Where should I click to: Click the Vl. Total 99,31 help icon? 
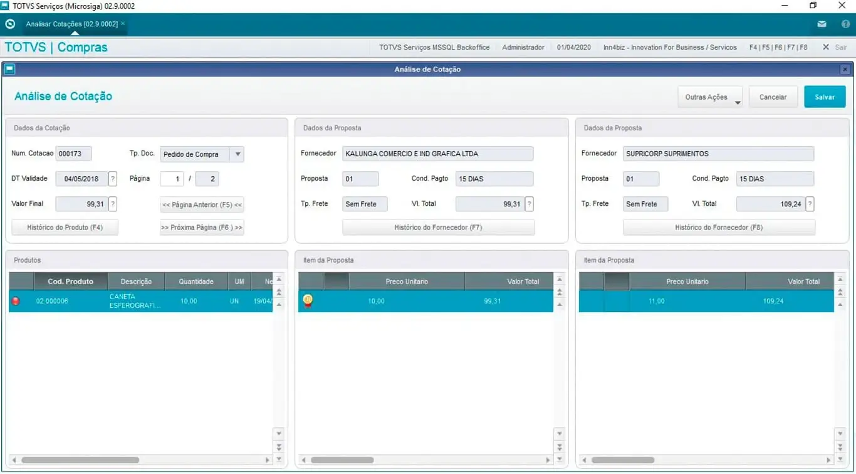[530, 204]
